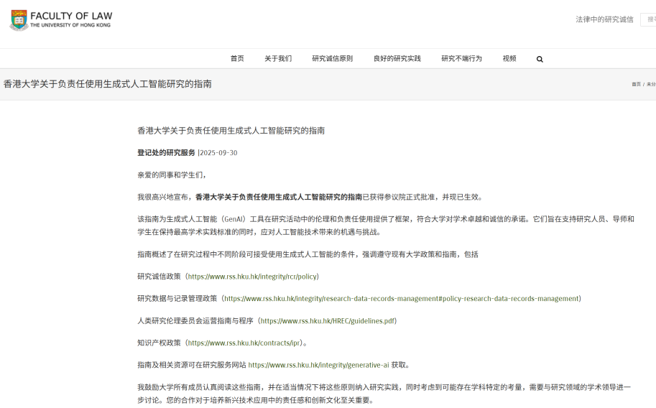The image size is (656, 408).
Task: Click the article heading above the date
Action: pyautogui.click(x=231, y=131)
